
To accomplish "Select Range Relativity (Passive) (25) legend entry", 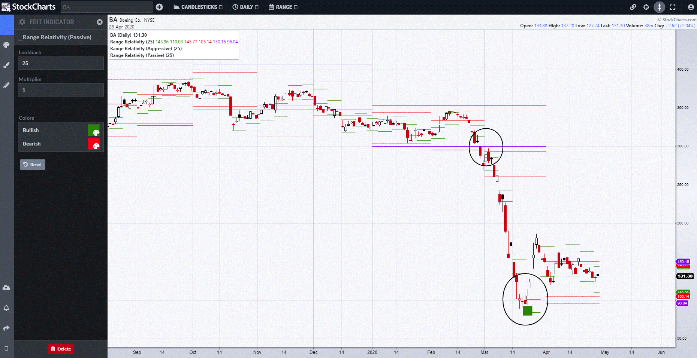I will click(x=142, y=55).
